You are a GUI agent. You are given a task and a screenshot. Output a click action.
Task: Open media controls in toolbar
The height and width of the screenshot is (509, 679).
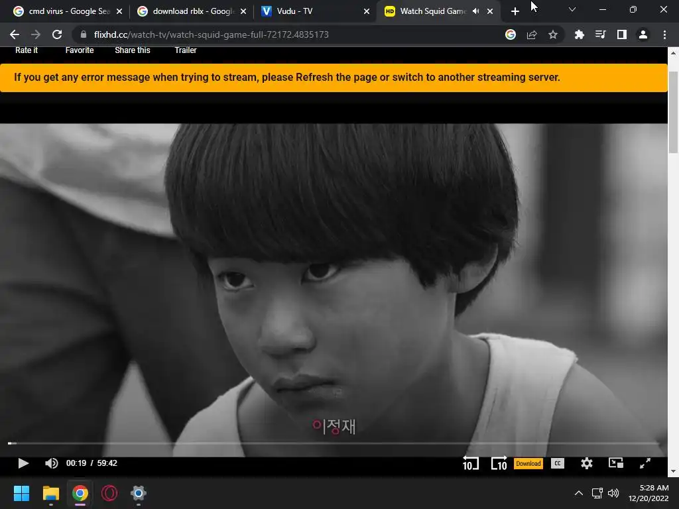pyautogui.click(x=600, y=34)
